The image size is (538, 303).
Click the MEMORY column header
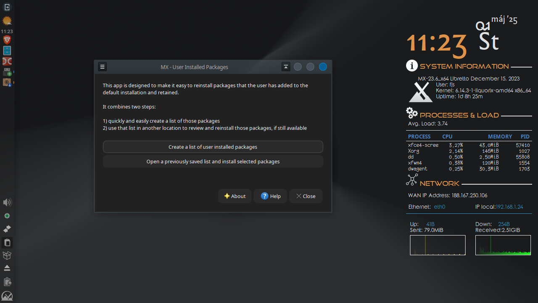click(500, 136)
